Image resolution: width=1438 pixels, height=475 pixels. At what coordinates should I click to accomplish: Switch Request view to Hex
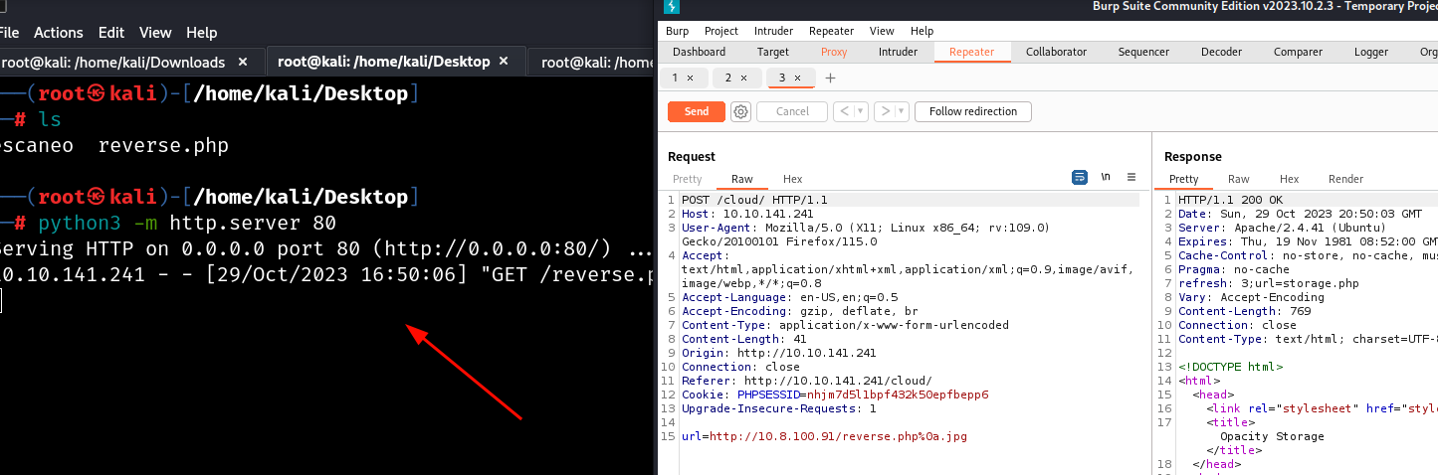coord(793,179)
